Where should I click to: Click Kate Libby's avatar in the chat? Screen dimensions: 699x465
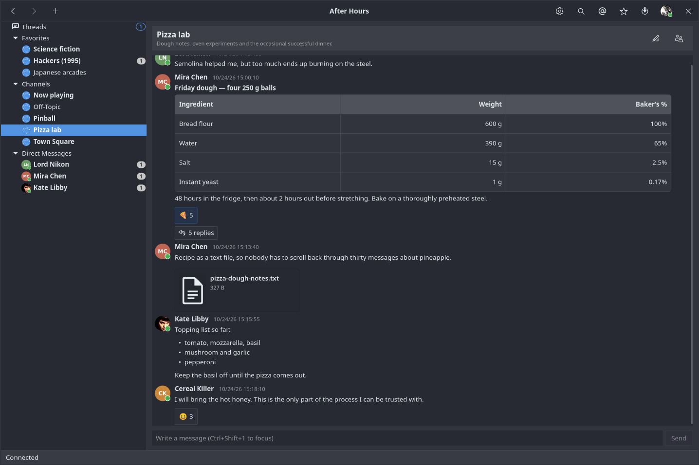click(163, 323)
